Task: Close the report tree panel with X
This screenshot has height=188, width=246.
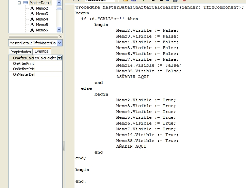Action: pyautogui.click(x=61, y=36)
